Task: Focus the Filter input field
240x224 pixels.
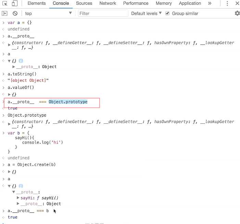Action: (x=103, y=13)
